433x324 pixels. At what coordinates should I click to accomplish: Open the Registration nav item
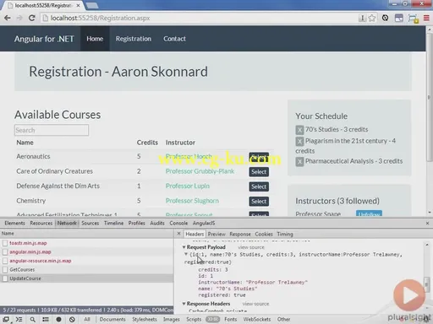tap(134, 39)
